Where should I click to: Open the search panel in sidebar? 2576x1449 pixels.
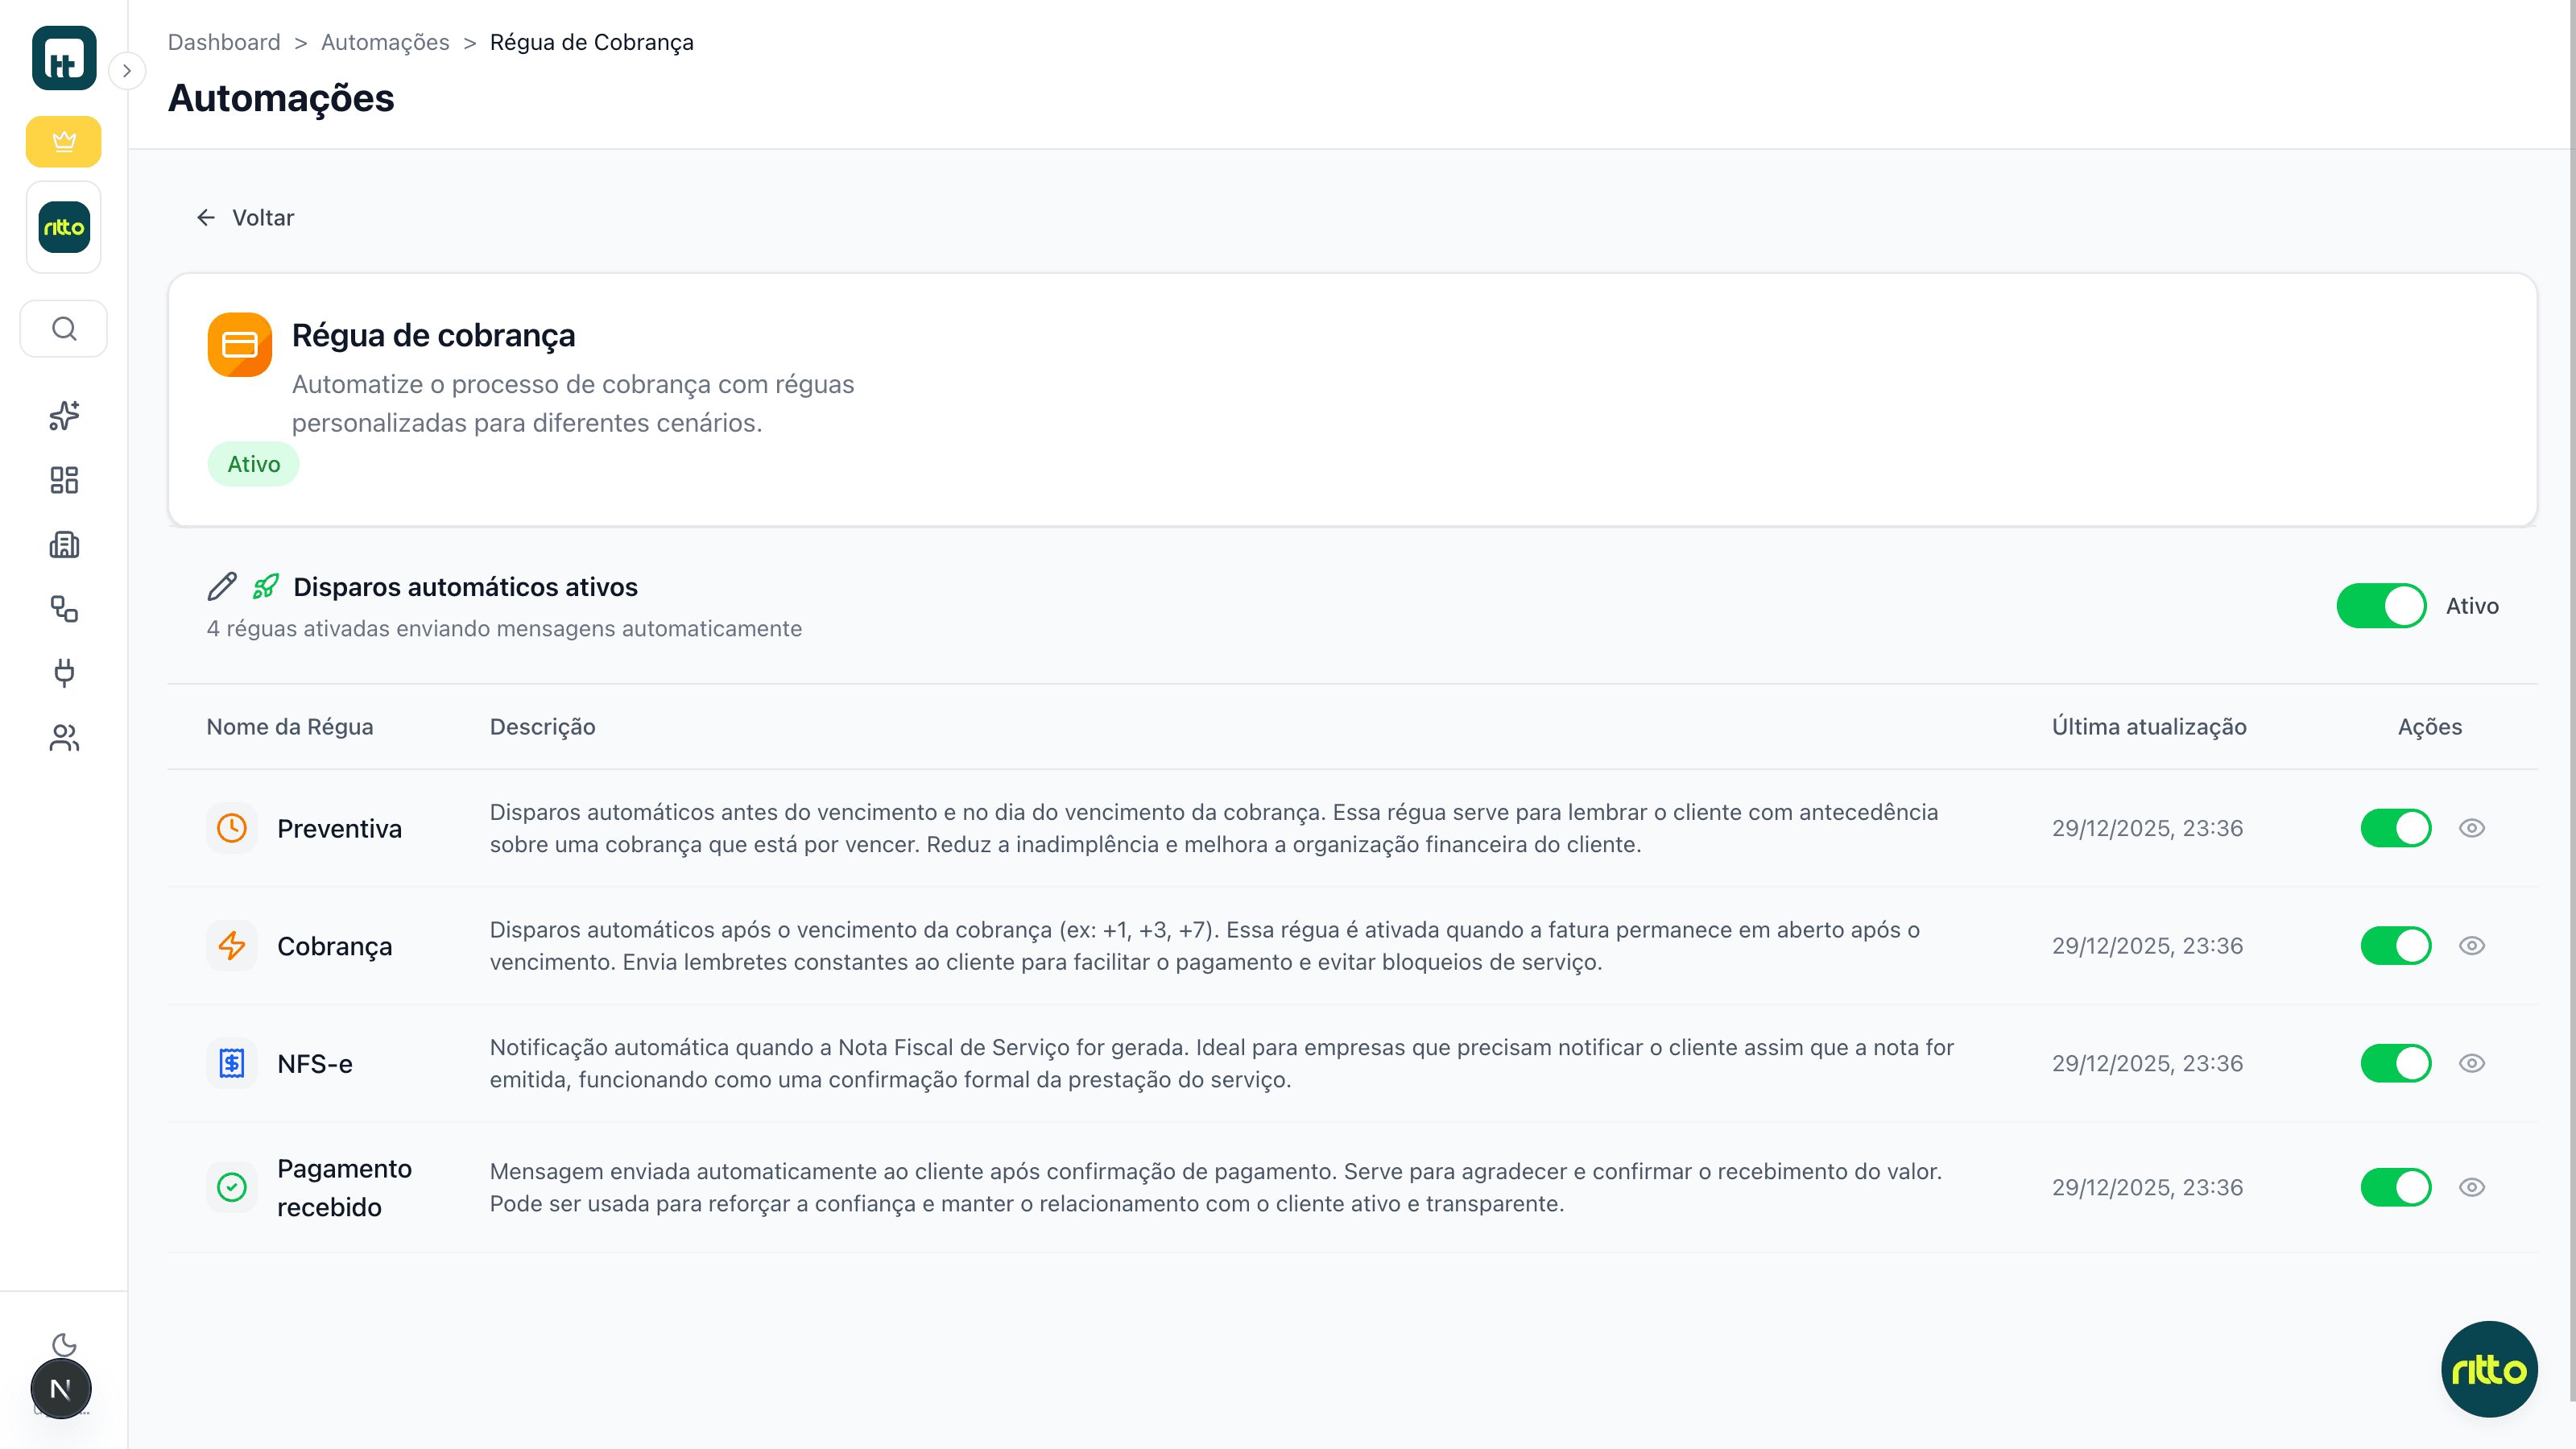coord(63,328)
